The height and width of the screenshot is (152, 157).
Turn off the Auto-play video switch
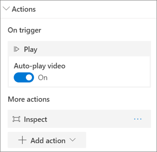24,78
